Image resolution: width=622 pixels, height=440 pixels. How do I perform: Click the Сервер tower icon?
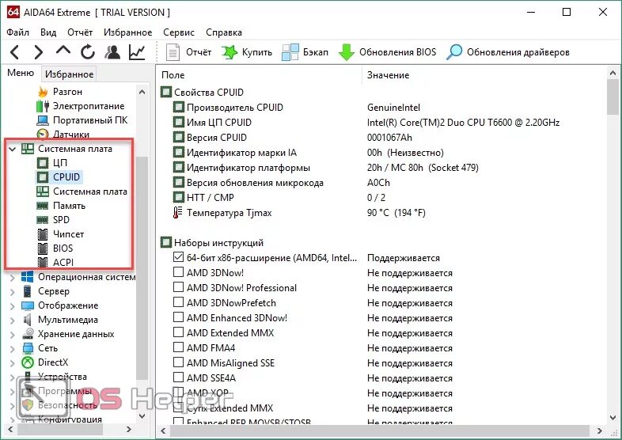click(x=28, y=291)
